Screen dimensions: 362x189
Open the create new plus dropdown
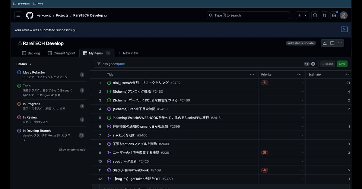pyautogui.click(x=302, y=15)
